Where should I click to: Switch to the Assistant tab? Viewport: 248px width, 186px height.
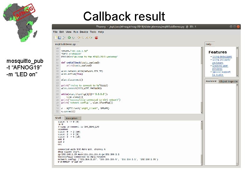211,81
